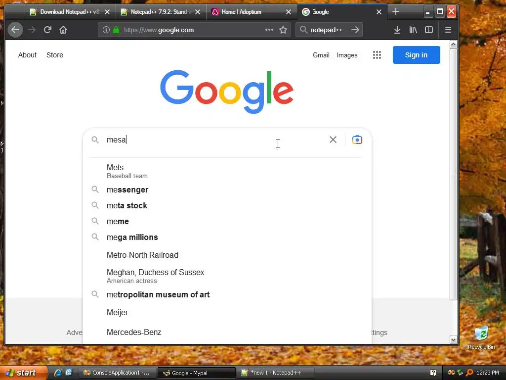Click the vertical scrollbar thumb
Image resolution: width=506 pixels, height=380 pixels.
point(454,175)
